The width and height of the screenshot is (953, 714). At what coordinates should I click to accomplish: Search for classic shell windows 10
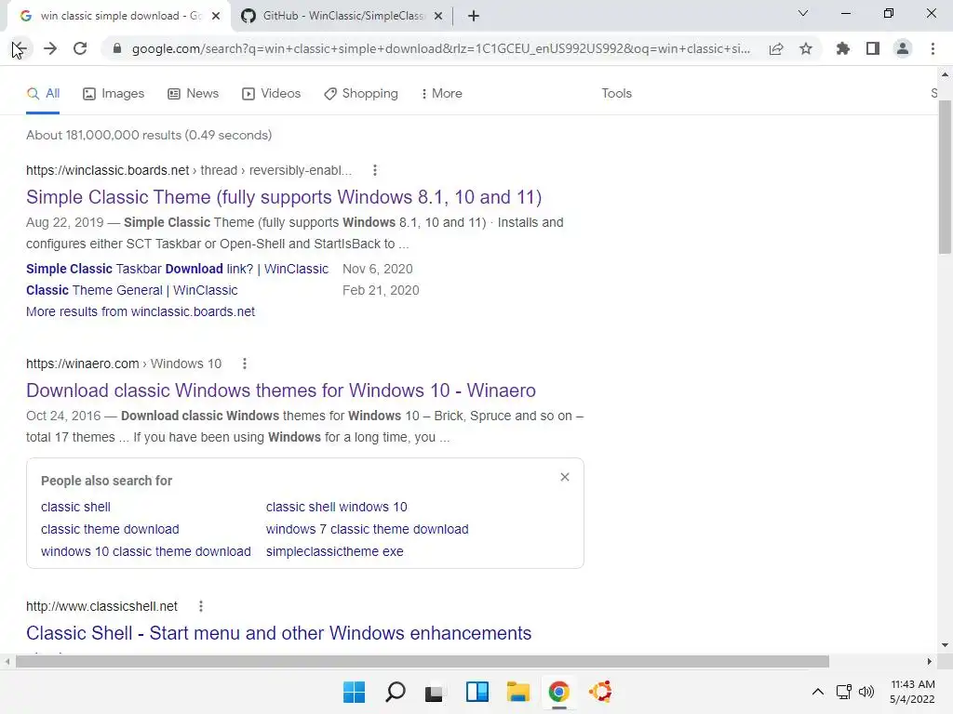(337, 507)
